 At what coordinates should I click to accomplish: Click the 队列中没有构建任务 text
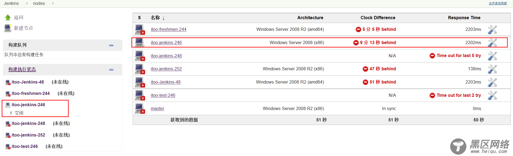(x=24, y=55)
